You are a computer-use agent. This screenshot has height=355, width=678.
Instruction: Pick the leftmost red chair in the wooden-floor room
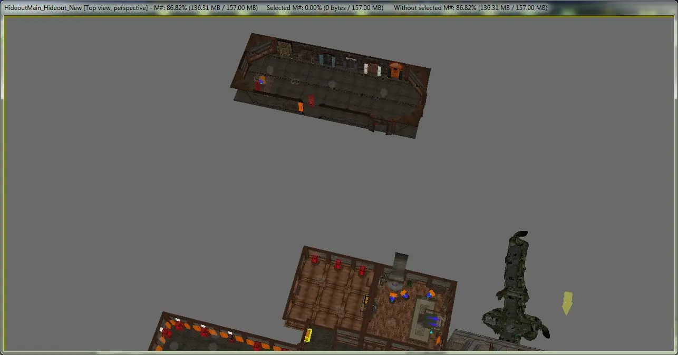pos(315,259)
